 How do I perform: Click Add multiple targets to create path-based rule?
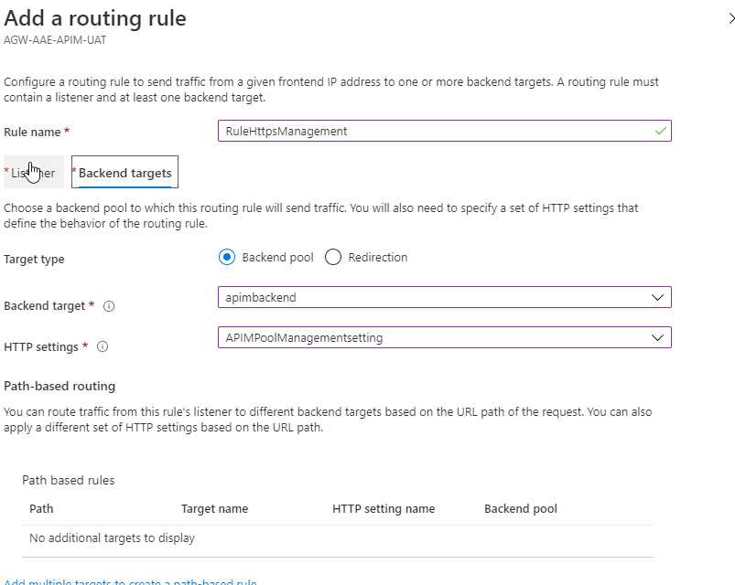130,580
